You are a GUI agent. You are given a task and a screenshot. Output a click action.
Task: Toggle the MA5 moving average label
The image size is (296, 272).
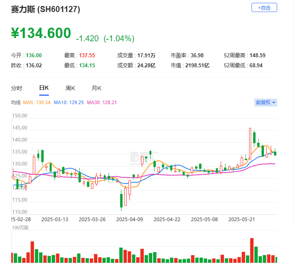pyautogui.click(x=36, y=103)
